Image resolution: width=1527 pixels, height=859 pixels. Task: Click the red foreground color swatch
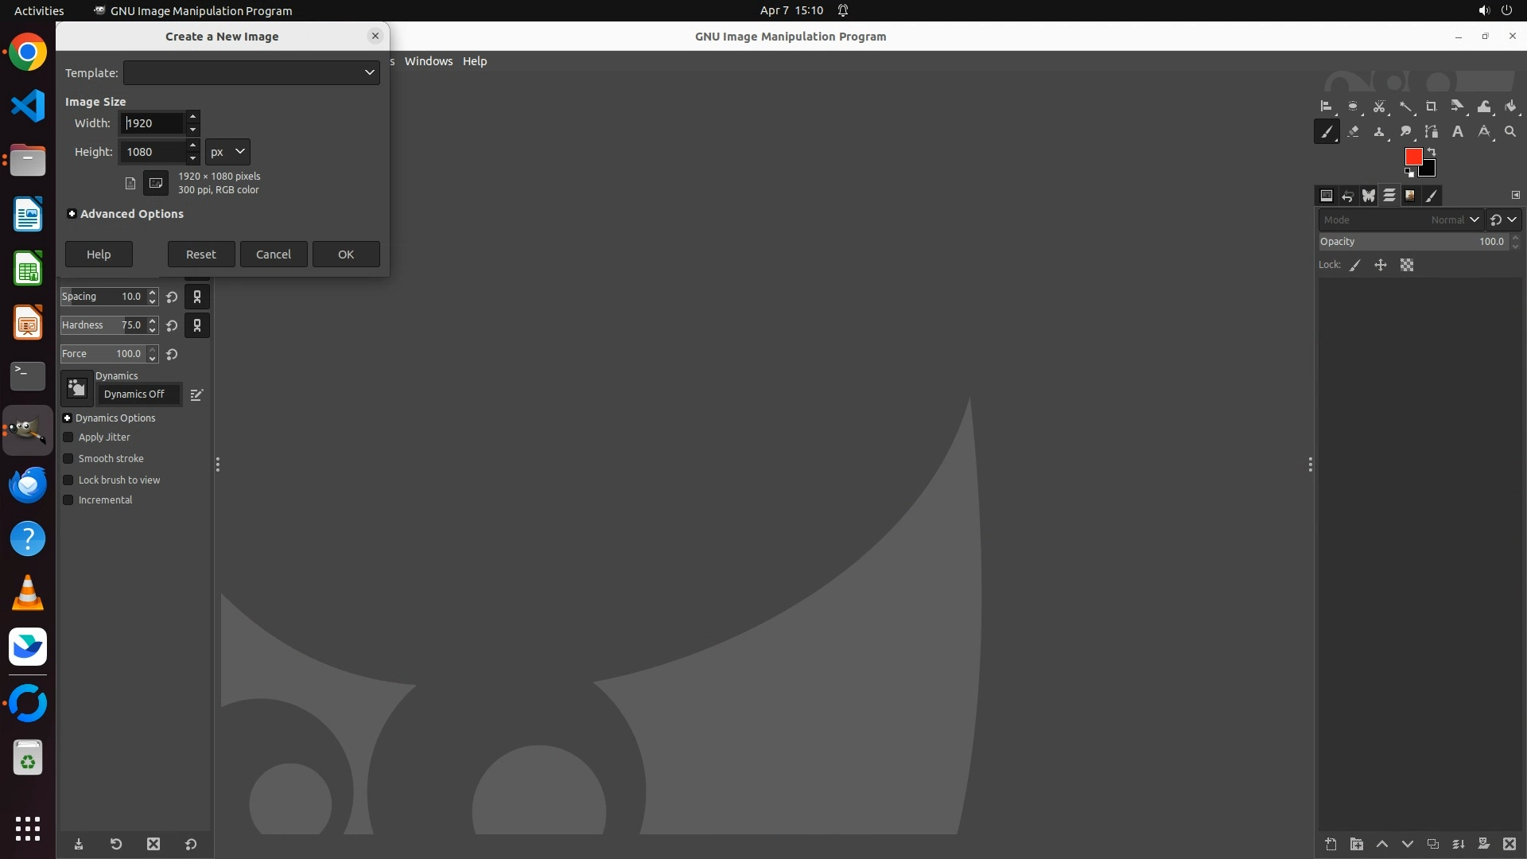coord(1412,157)
